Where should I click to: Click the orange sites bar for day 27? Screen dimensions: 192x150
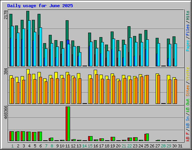pyautogui.click(x=159, y=89)
